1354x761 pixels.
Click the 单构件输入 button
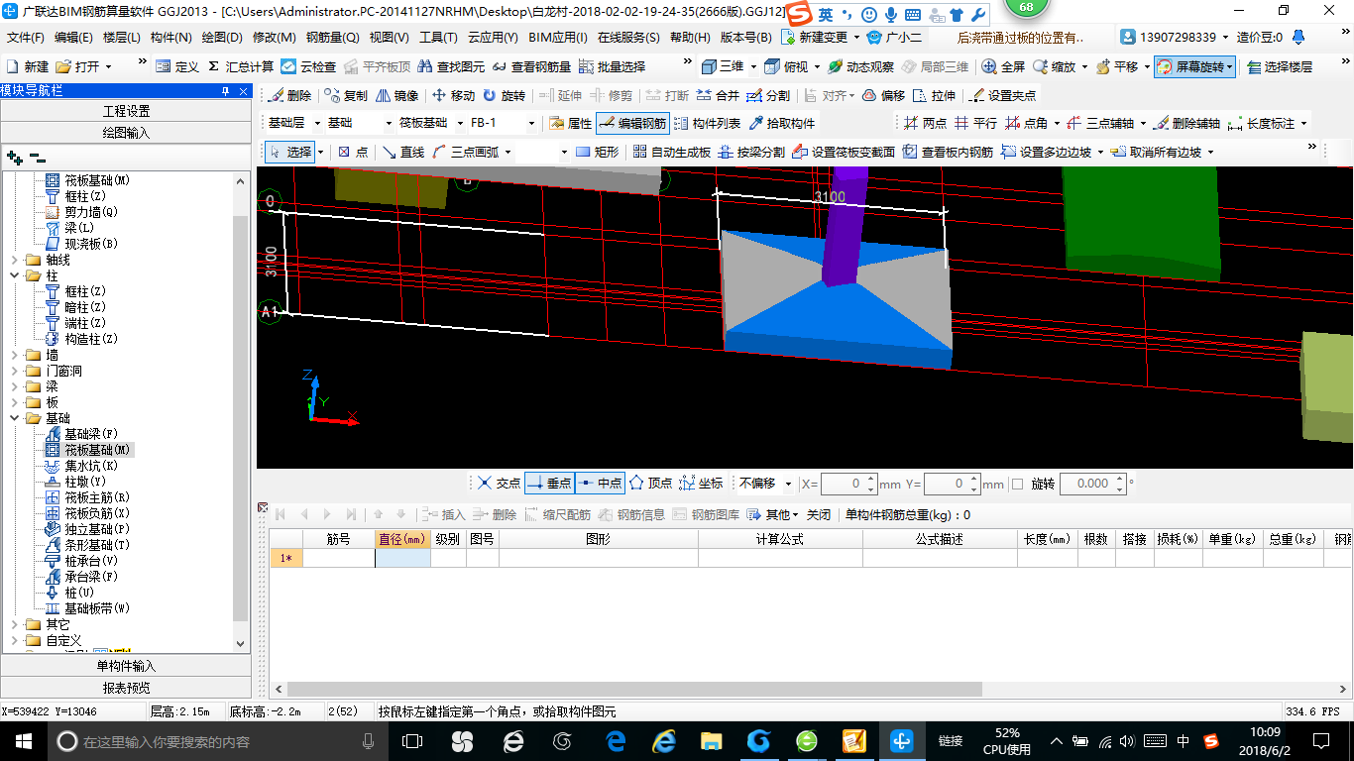point(126,666)
